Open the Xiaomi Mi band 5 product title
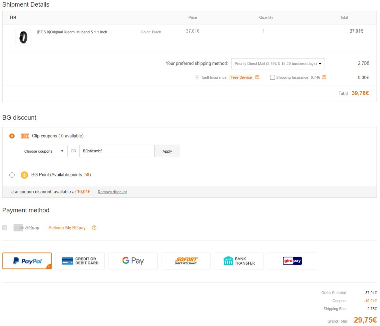Screen dimensions: 380x326 click(x=74, y=32)
